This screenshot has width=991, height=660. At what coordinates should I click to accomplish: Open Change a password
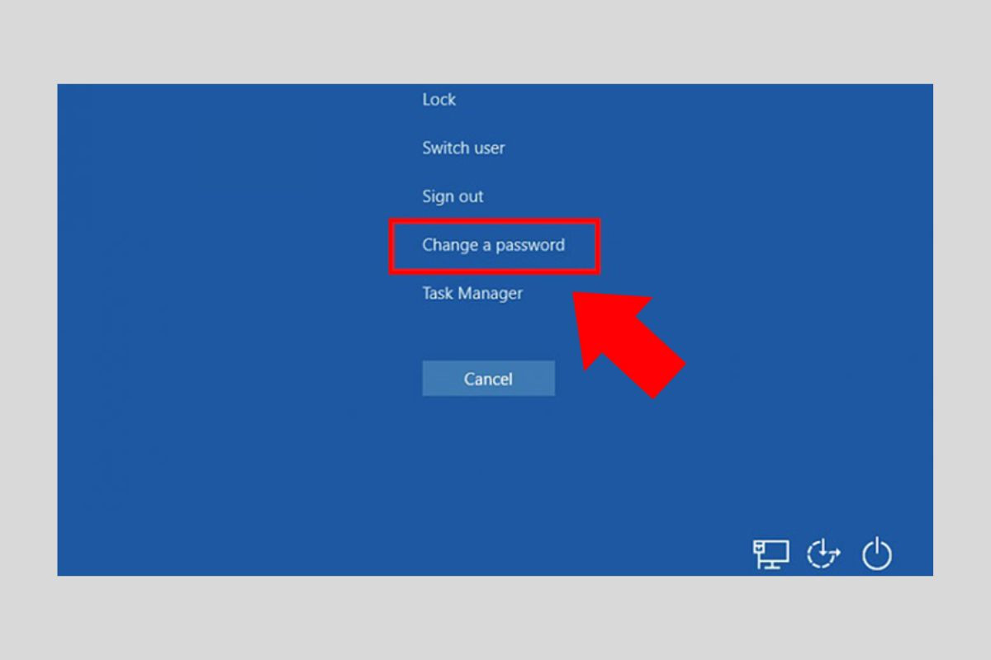pos(493,245)
